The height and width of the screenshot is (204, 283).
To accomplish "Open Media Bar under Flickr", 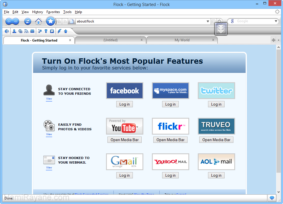I will [170, 140].
